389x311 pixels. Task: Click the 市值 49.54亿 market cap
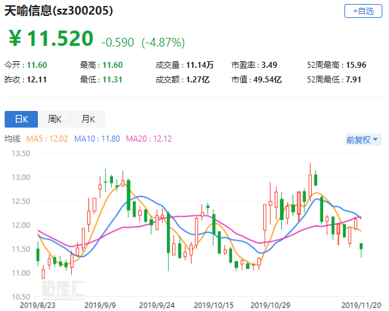click(257, 80)
